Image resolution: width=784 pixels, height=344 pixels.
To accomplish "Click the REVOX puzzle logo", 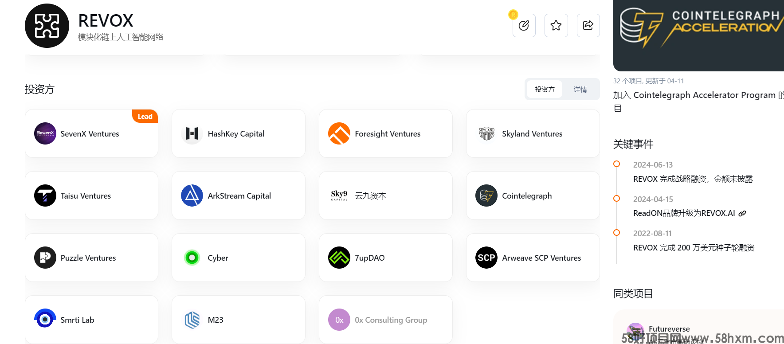I will click(47, 26).
